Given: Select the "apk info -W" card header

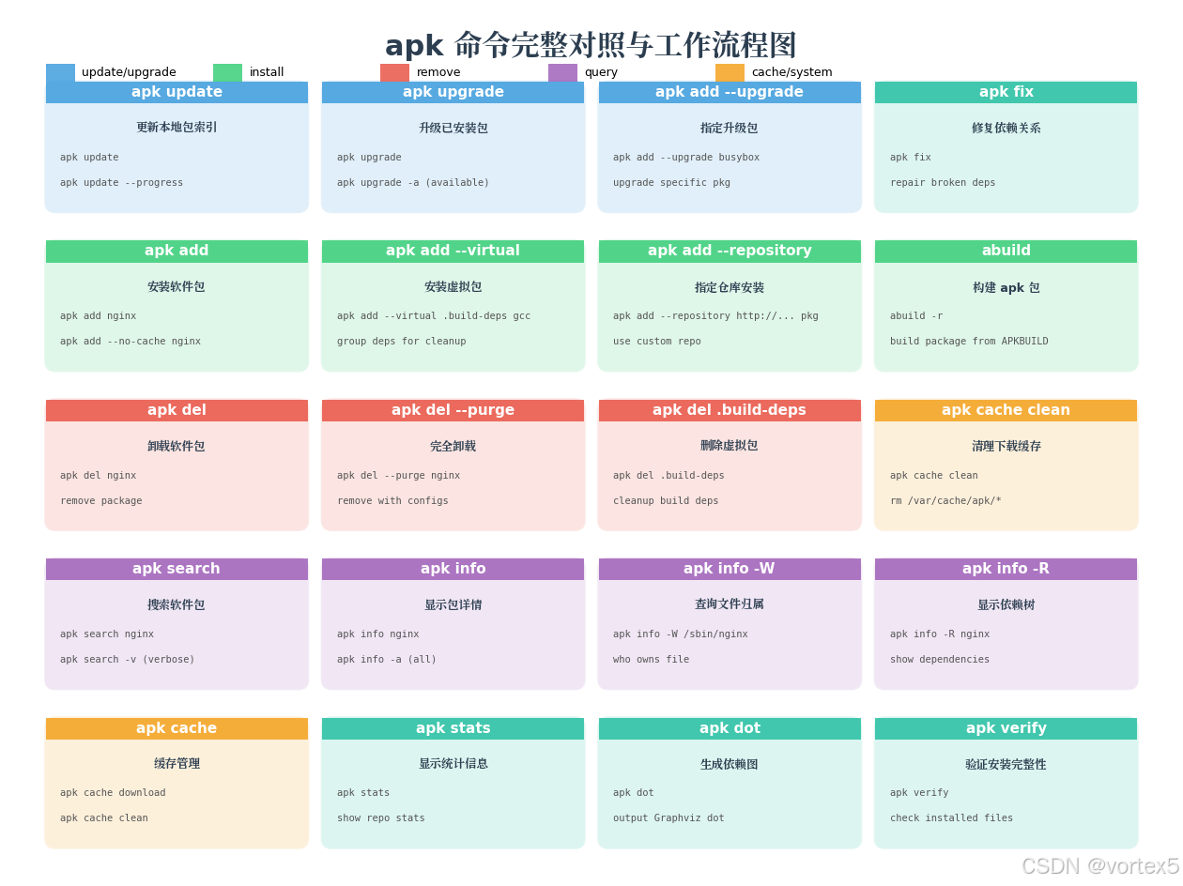Looking at the screenshot, I should coord(730,569).
